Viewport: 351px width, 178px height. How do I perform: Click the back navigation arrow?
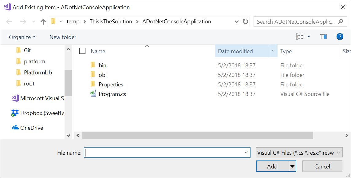(9, 22)
